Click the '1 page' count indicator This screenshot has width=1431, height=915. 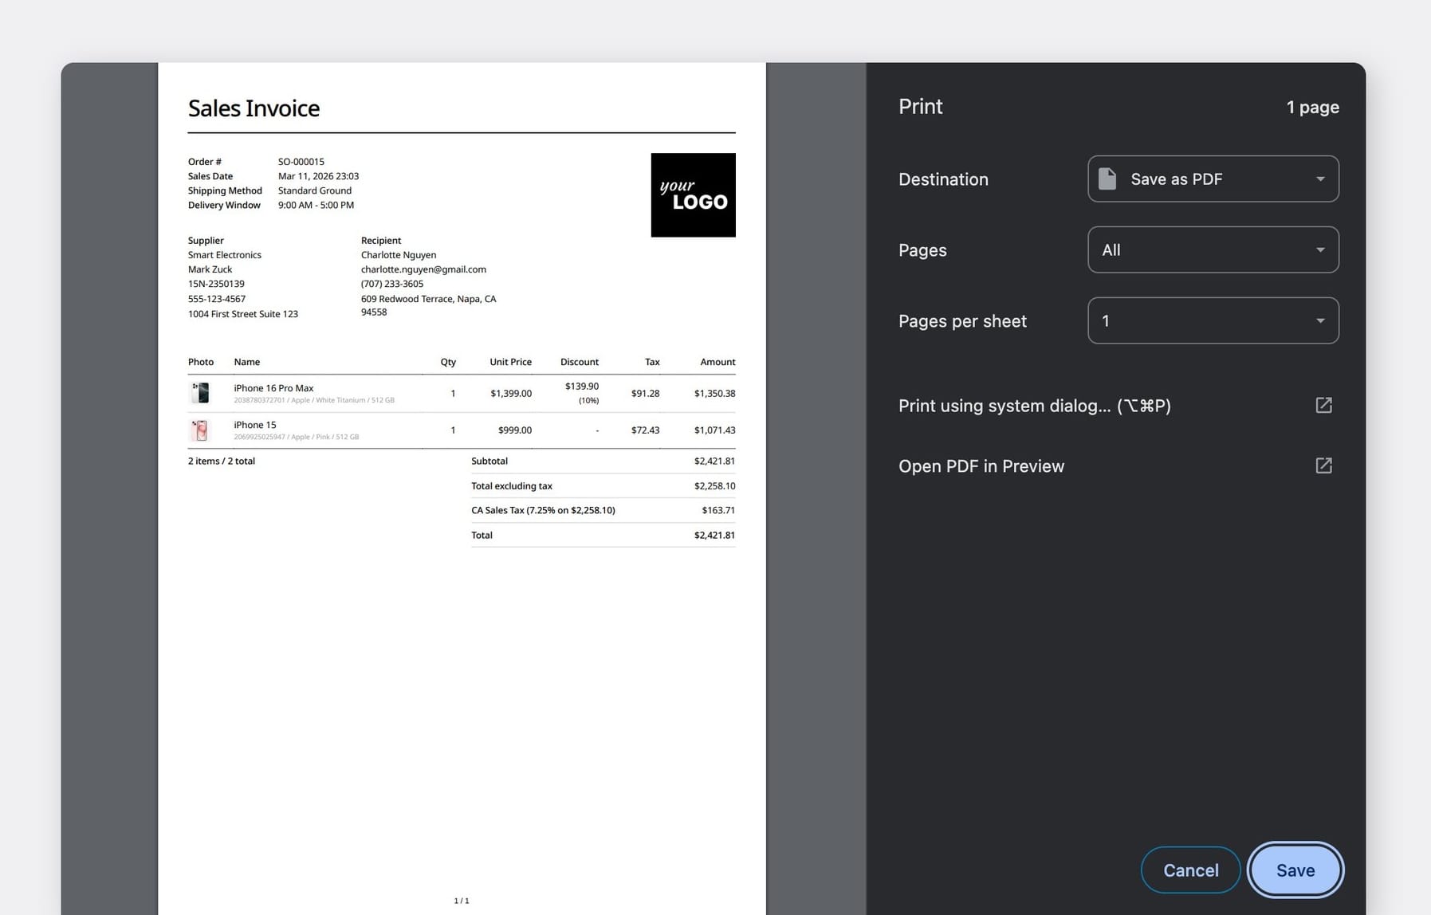(1312, 106)
